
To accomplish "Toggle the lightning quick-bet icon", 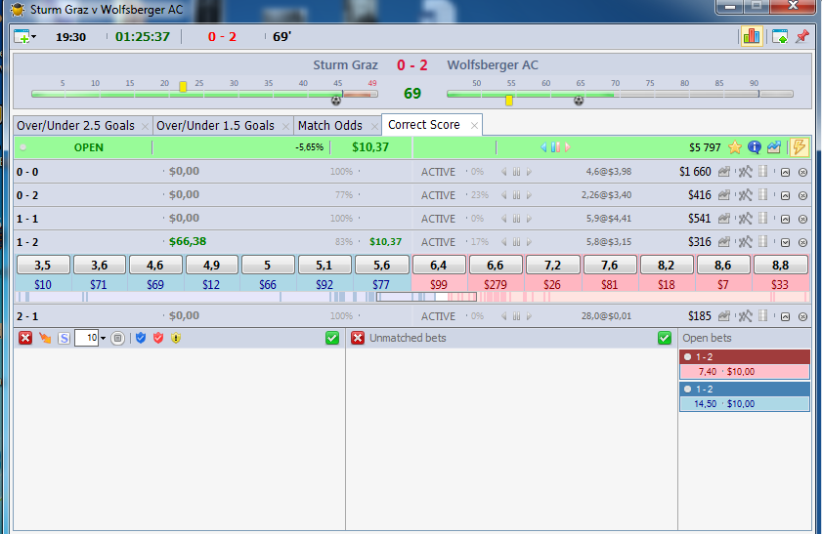I will (799, 147).
